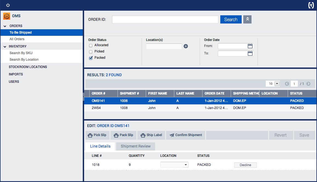Decline line 1018

point(245,165)
